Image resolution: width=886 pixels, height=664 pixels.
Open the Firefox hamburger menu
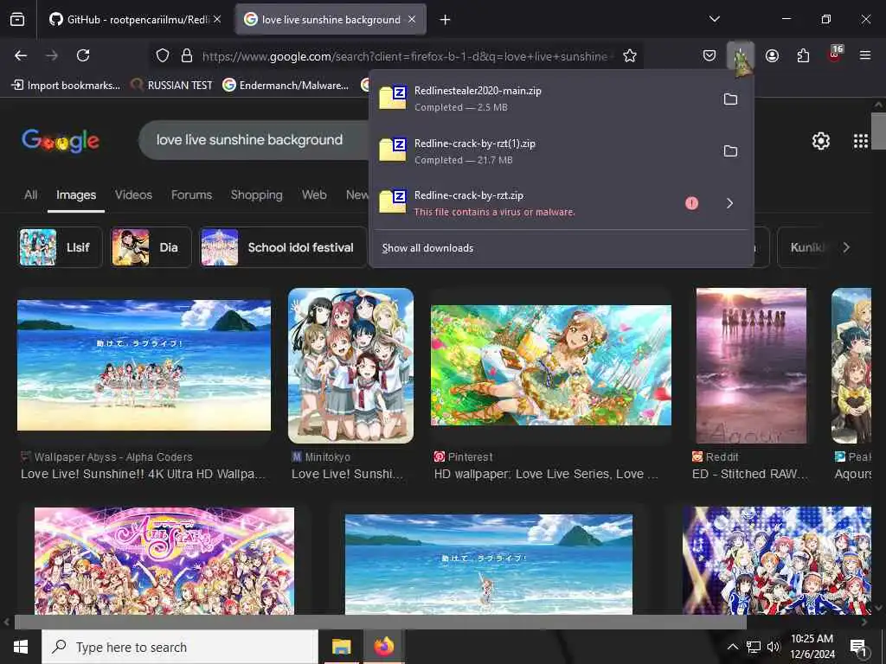point(865,55)
